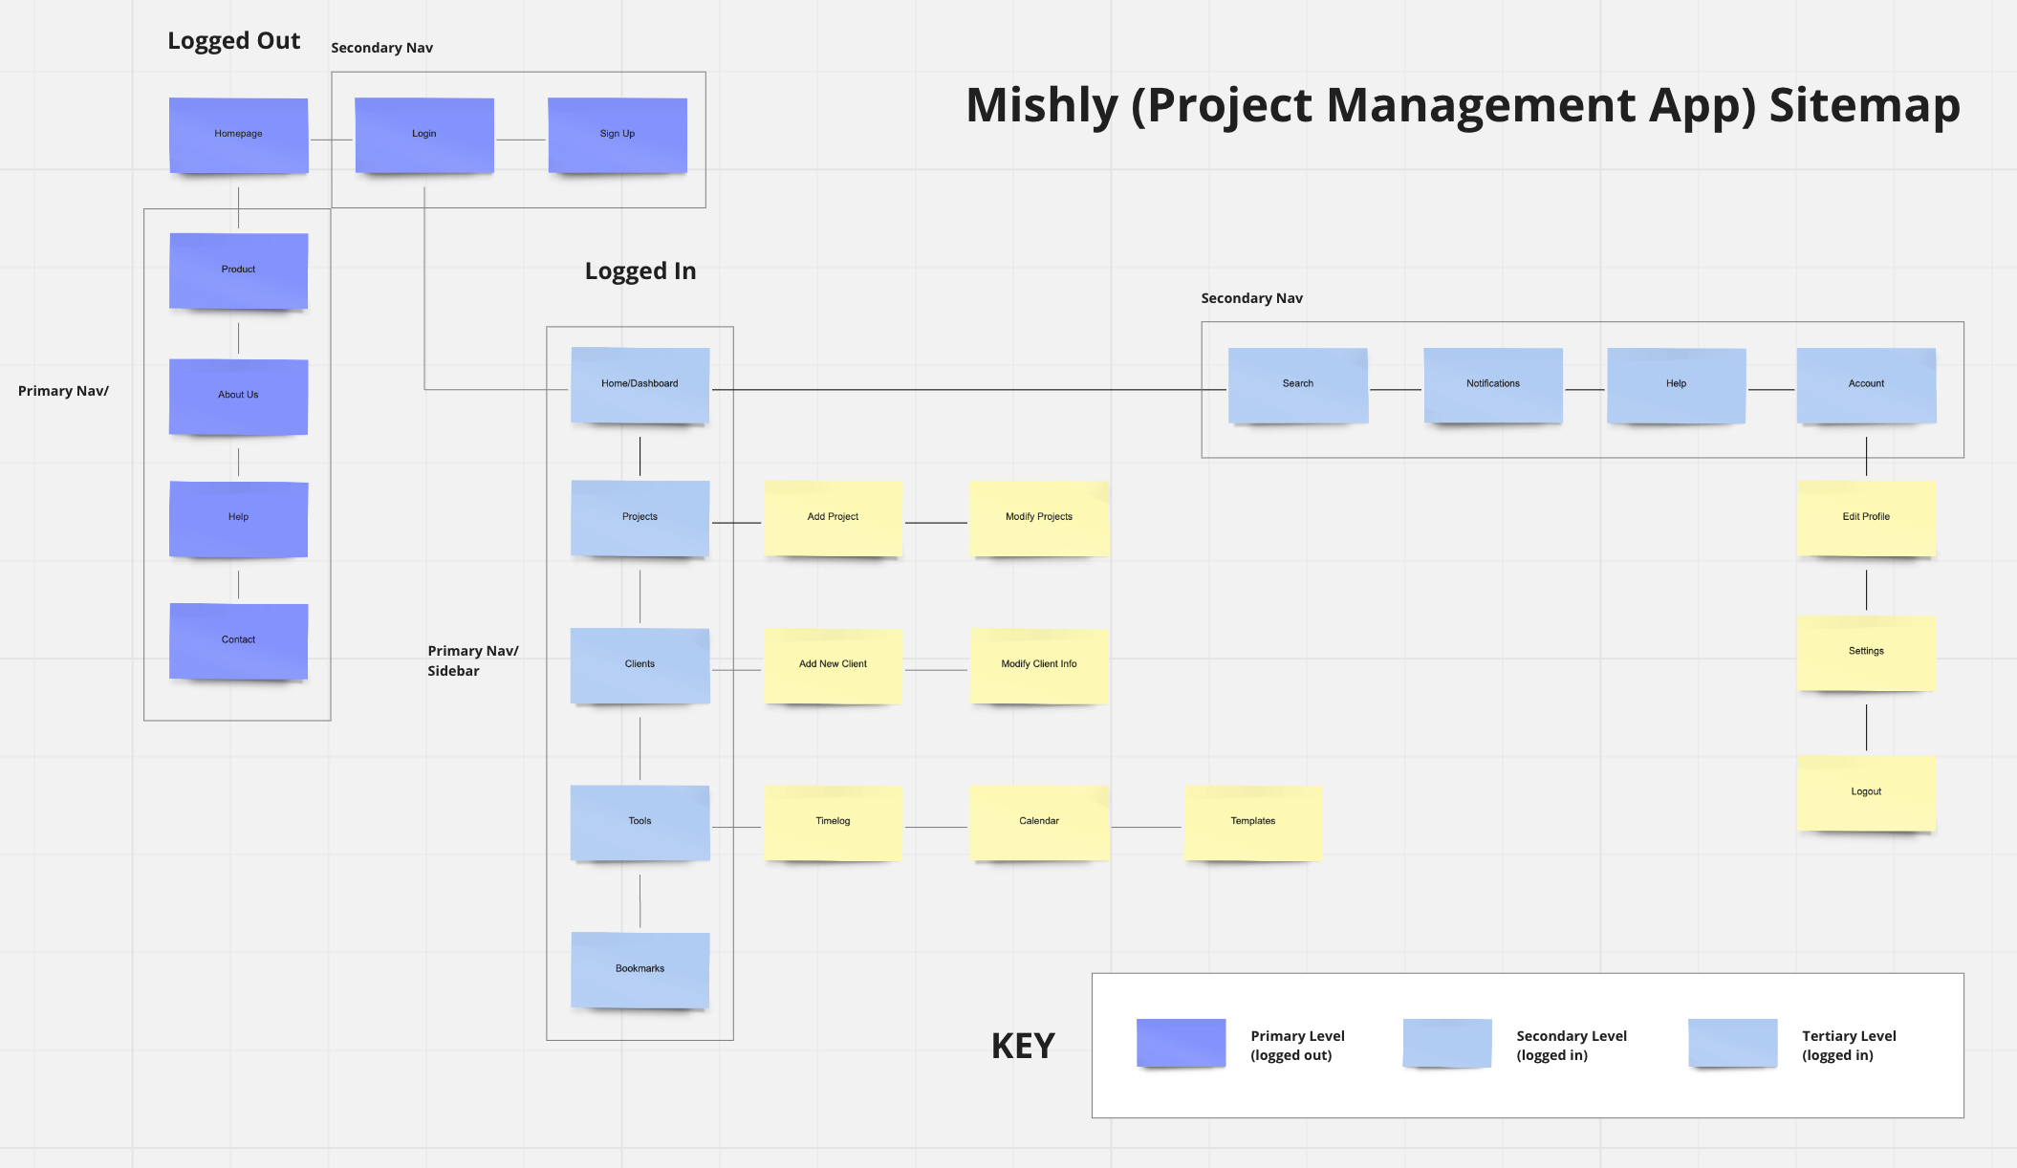Click the Modify Client Info note
Viewport: 2017px width, 1168px height.
pyautogui.click(x=1039, y=665)
